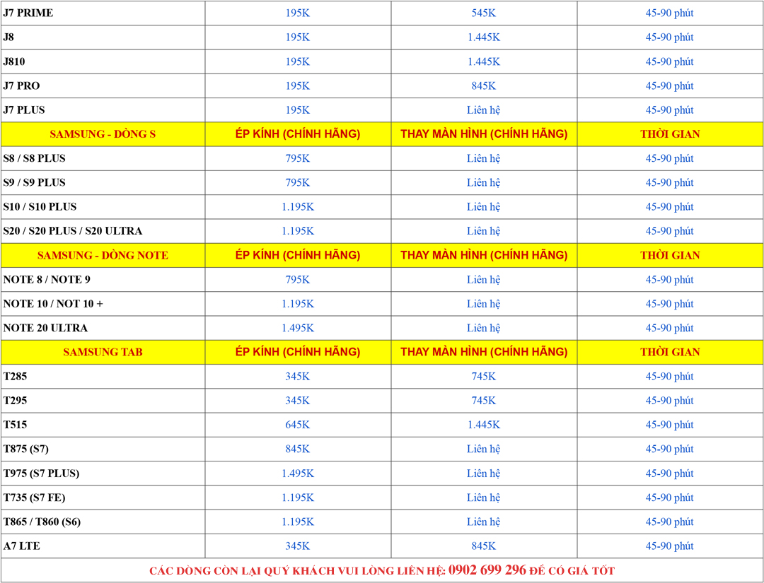
Task: Click the J8 row label
Action: click(8, 37)
